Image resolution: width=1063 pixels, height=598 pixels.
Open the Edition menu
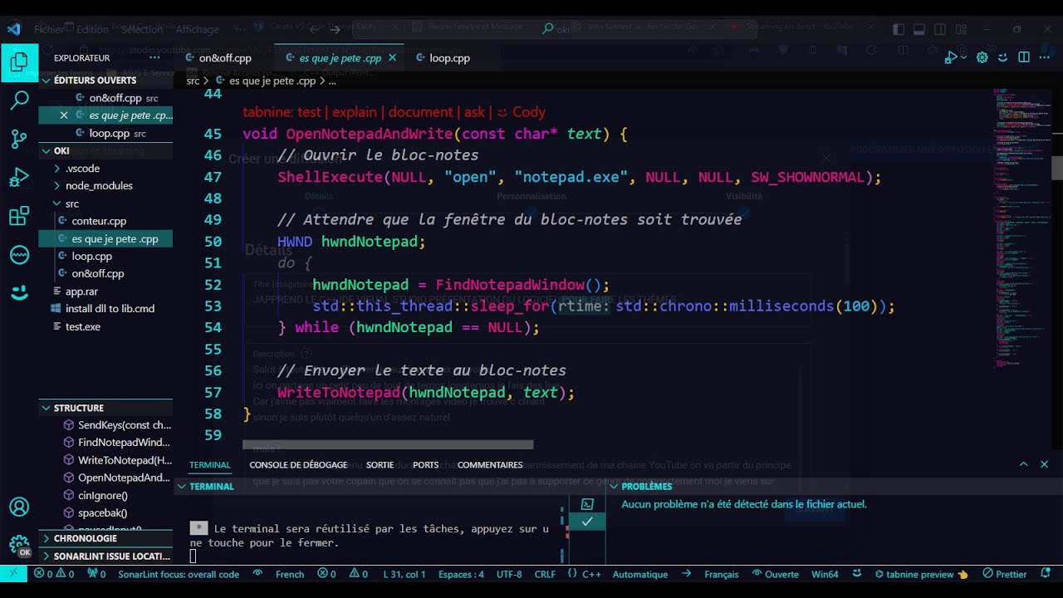pos(93,29)
